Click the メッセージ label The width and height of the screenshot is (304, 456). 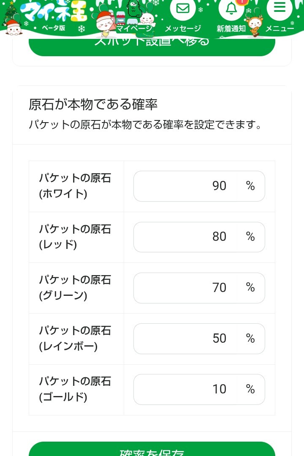pos(182,29)
